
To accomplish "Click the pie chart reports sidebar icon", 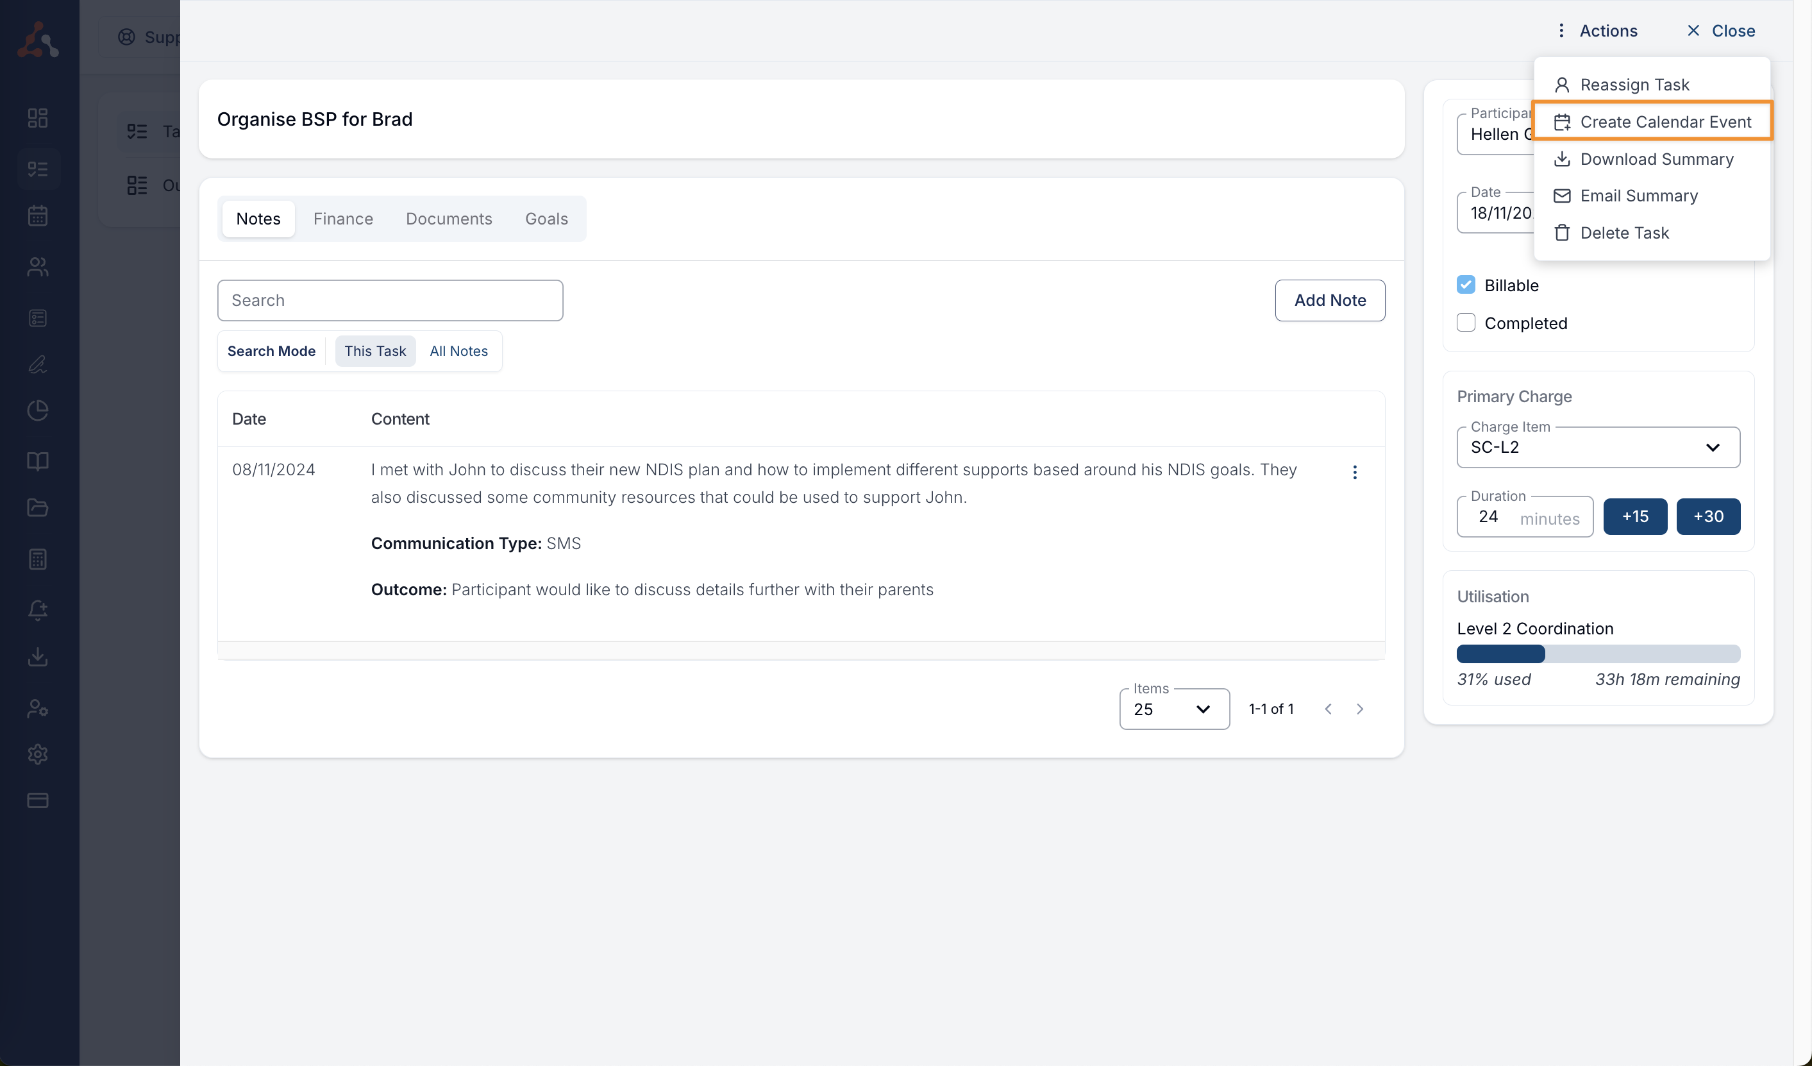I will pos(37,410).
